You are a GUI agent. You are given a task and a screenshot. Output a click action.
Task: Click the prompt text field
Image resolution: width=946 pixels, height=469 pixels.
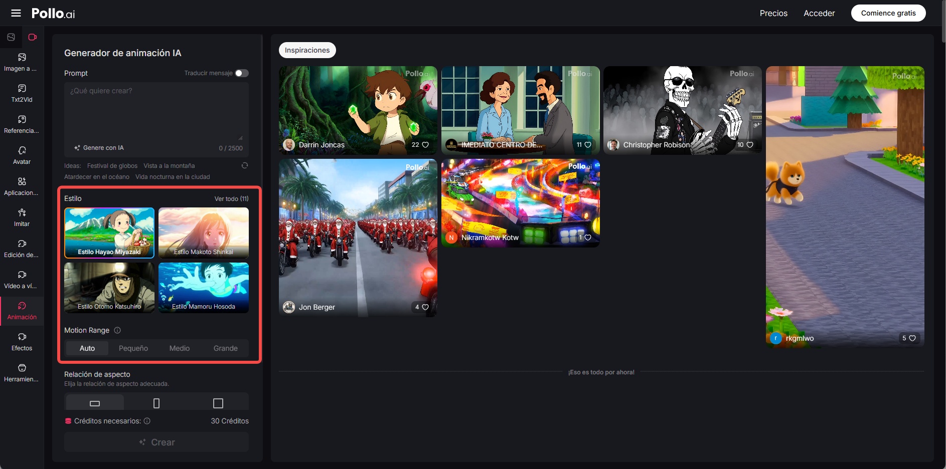156,112
